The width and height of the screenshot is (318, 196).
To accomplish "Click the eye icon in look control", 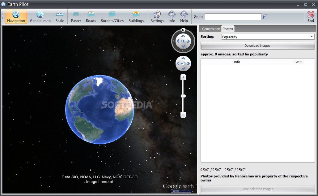I will 183,41.
